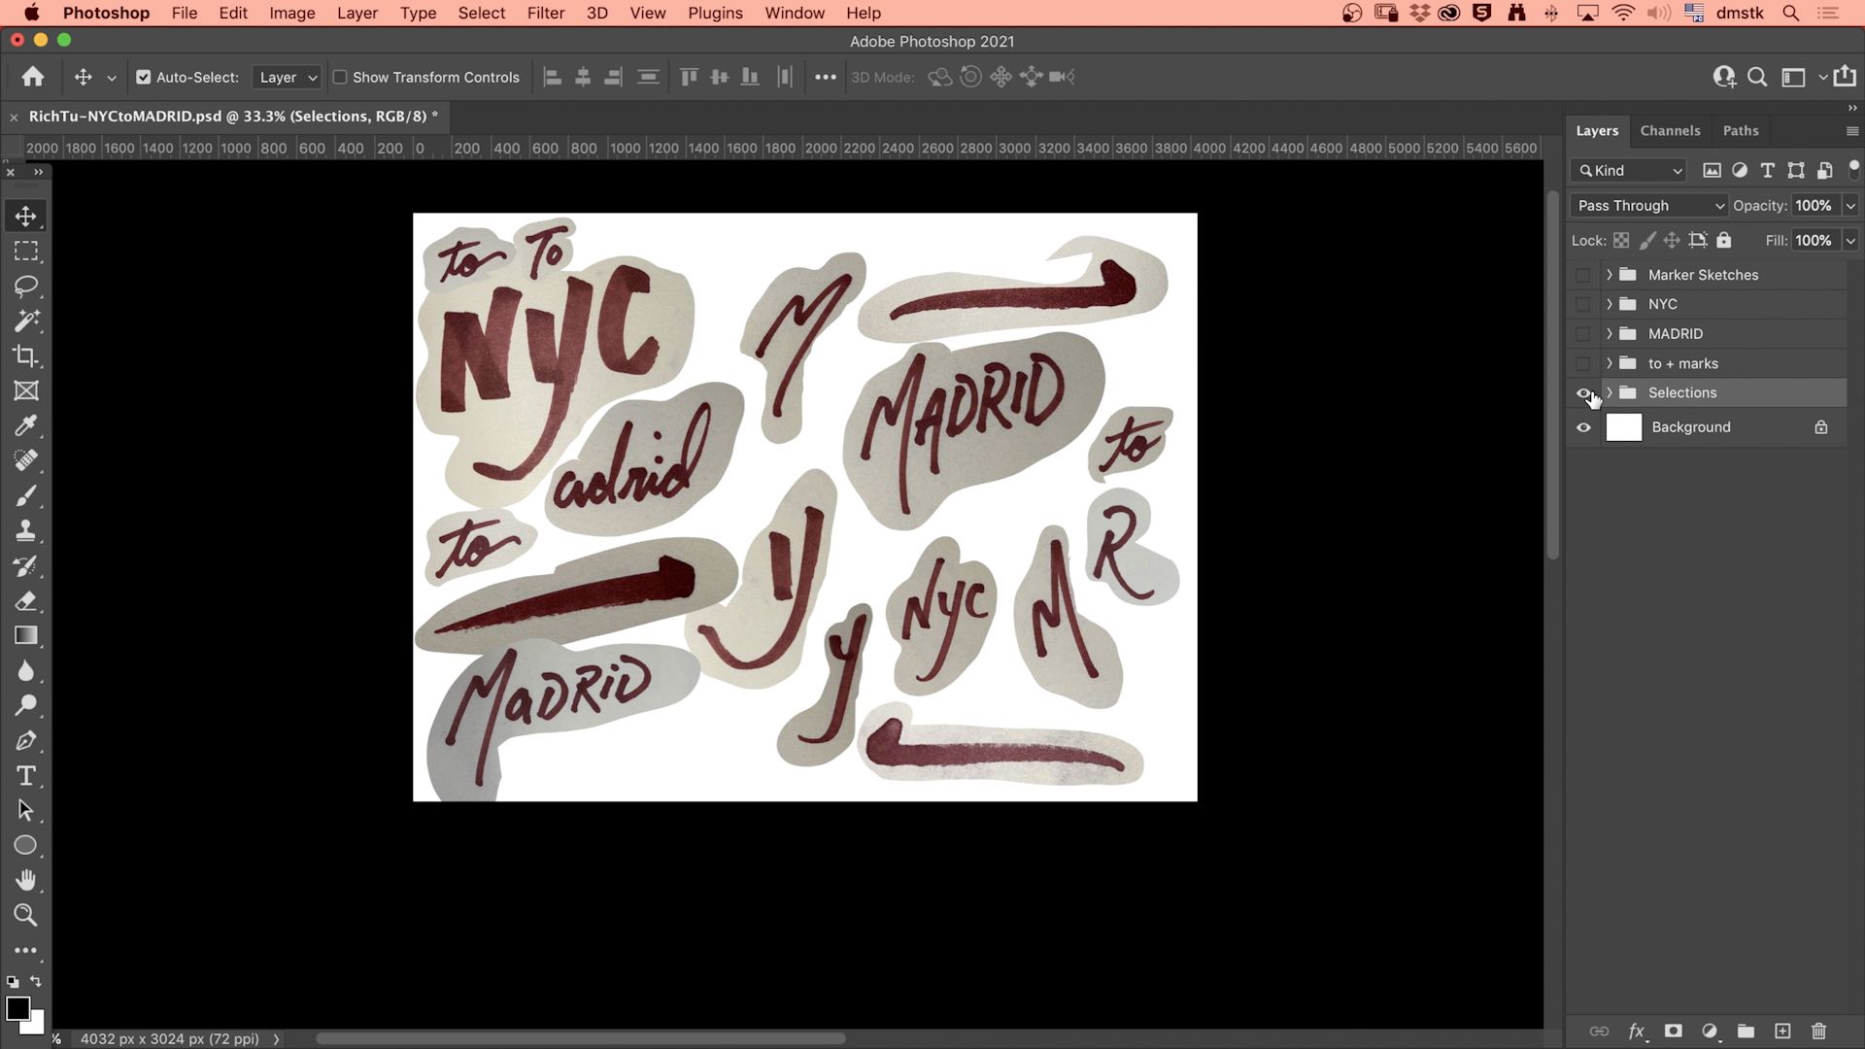Viewport: 1865px width, 1049px height.
Task: Open the Auto-Select Layer dropdown
Action: pyautogui.click(x=287, y=77)
